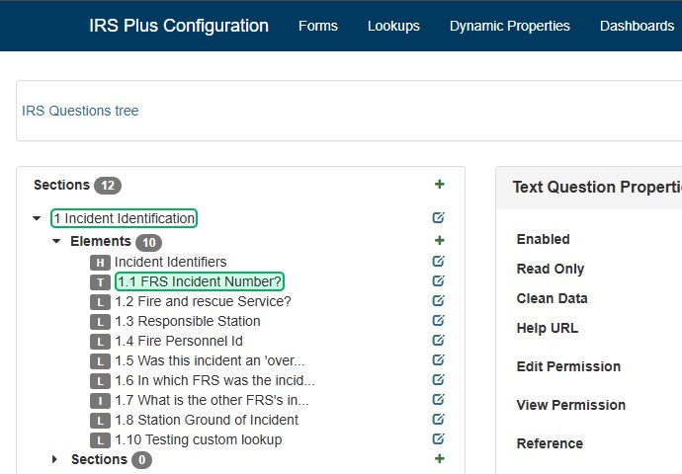The width and height of the screenshot is (682, 474).
Task: Edit 1.8 Station Ground of Incident
Action: click(439, 420)
